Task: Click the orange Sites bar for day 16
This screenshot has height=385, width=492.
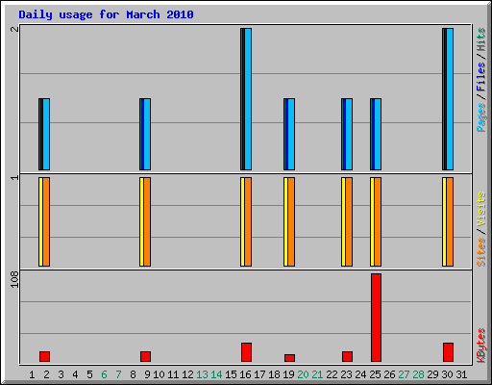Action: (x=248, y=221)
